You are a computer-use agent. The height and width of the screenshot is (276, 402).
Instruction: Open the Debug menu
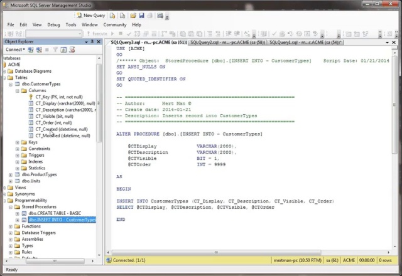click(53, 24)
